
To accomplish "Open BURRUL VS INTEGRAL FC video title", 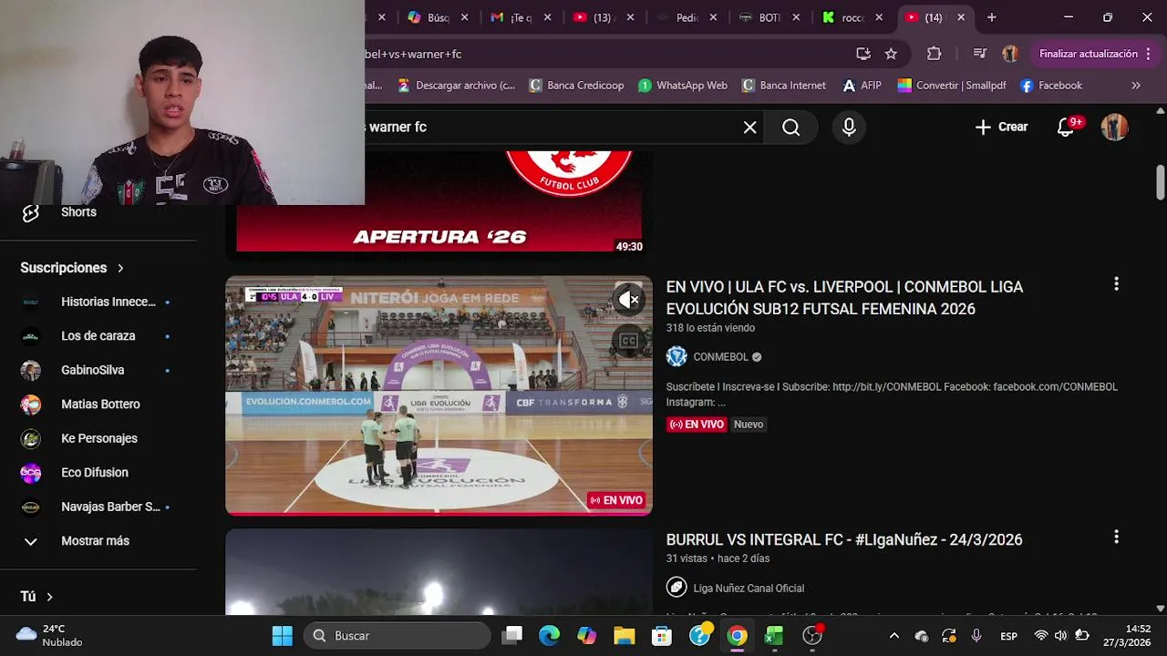I will (x=844, y=539).
